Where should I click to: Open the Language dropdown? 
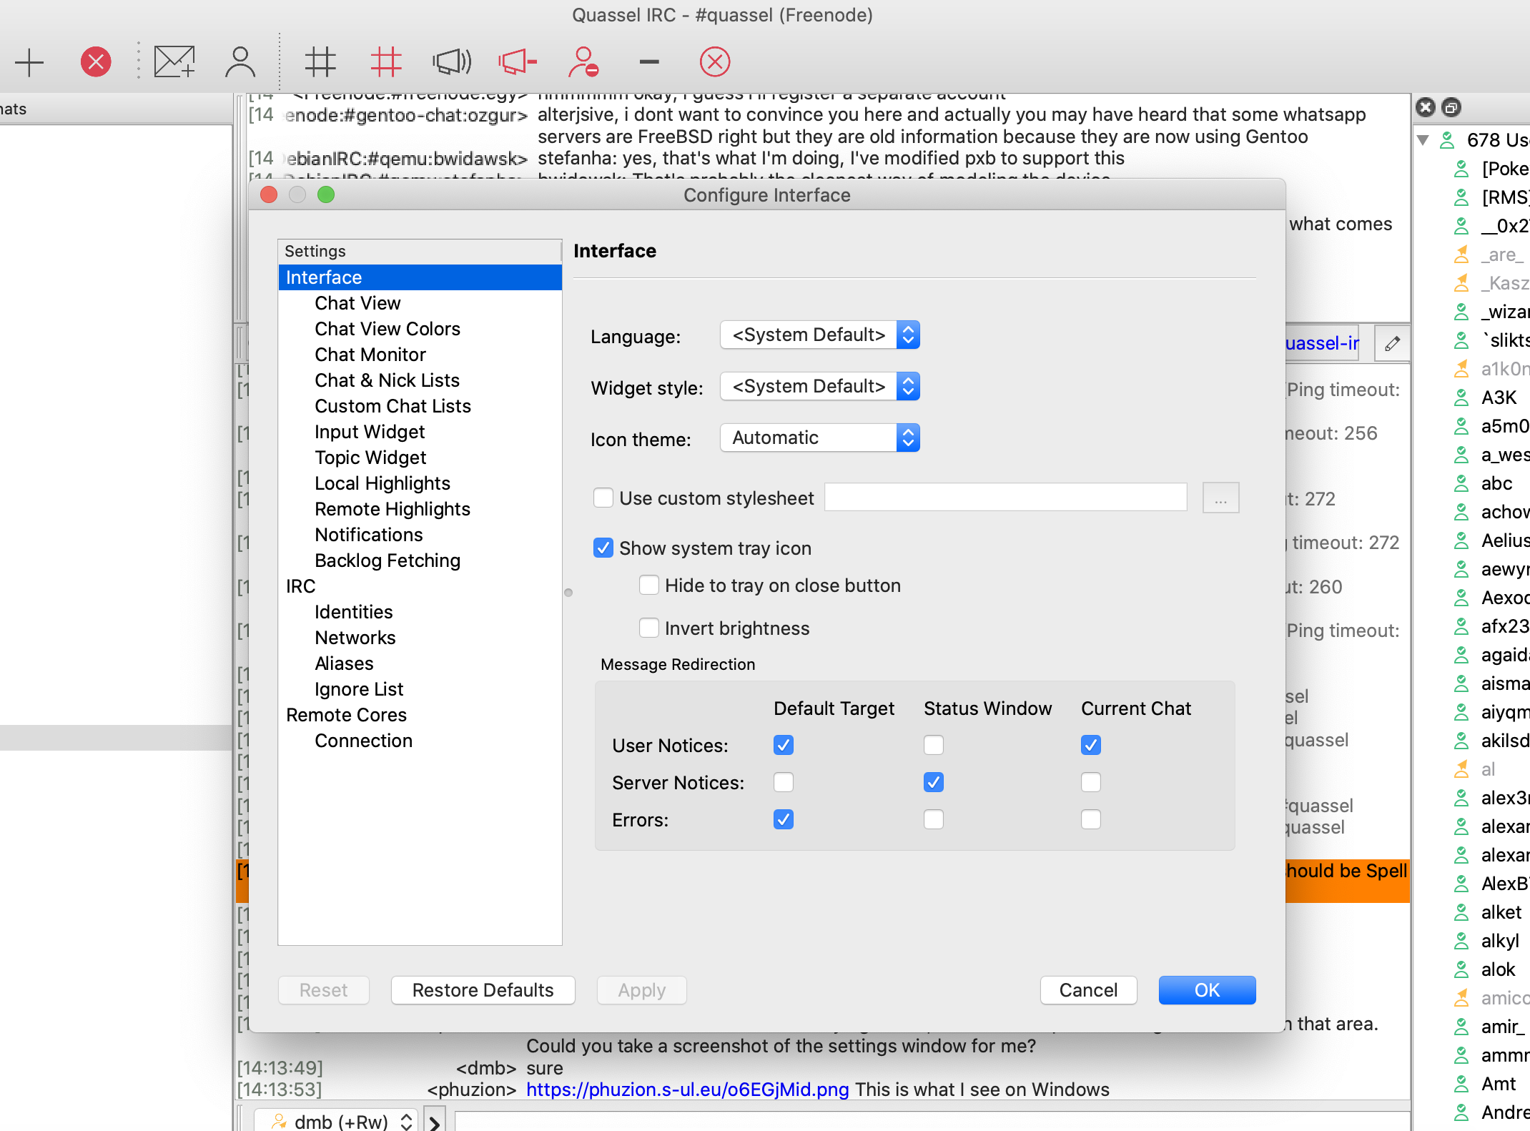[820, 335]
